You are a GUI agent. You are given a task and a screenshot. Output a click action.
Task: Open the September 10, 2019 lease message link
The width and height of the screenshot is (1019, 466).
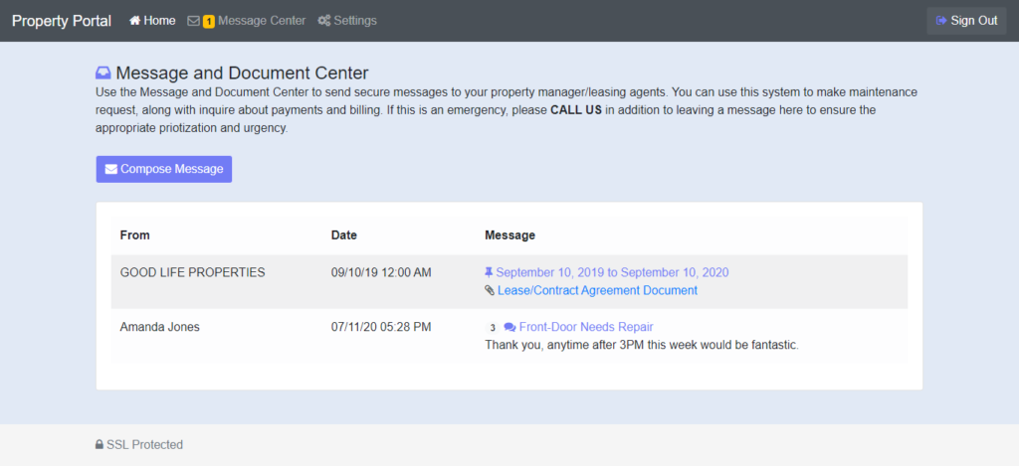click(612, 272)
